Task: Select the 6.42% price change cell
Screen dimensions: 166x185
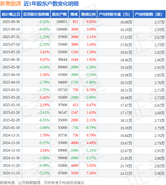Action: (x=45, y=98)
